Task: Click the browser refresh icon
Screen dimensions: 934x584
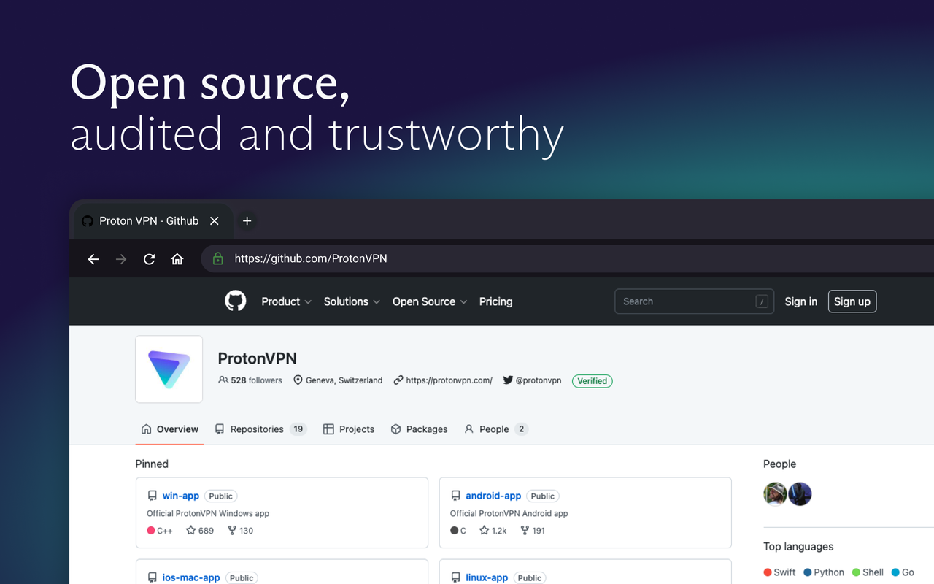Action: pos(149,258)
